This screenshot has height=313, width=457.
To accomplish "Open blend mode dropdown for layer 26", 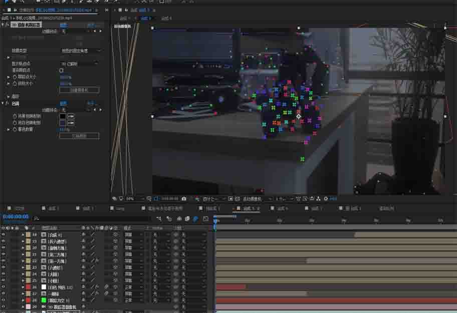I will 133,287.
